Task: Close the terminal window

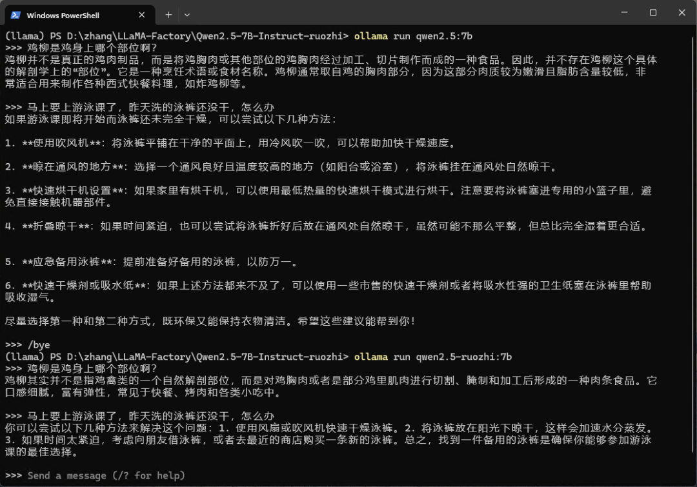Action: [682, 12]
